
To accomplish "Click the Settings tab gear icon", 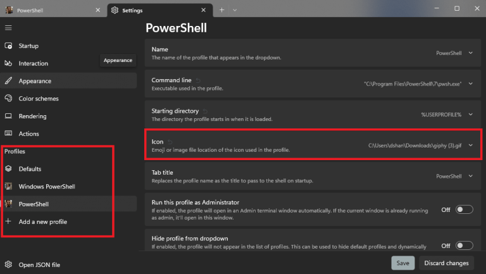I will (x=115, y=10).
